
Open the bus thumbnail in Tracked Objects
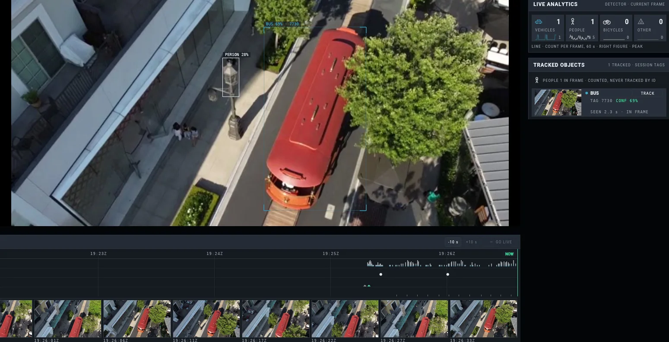pos(558,103)
